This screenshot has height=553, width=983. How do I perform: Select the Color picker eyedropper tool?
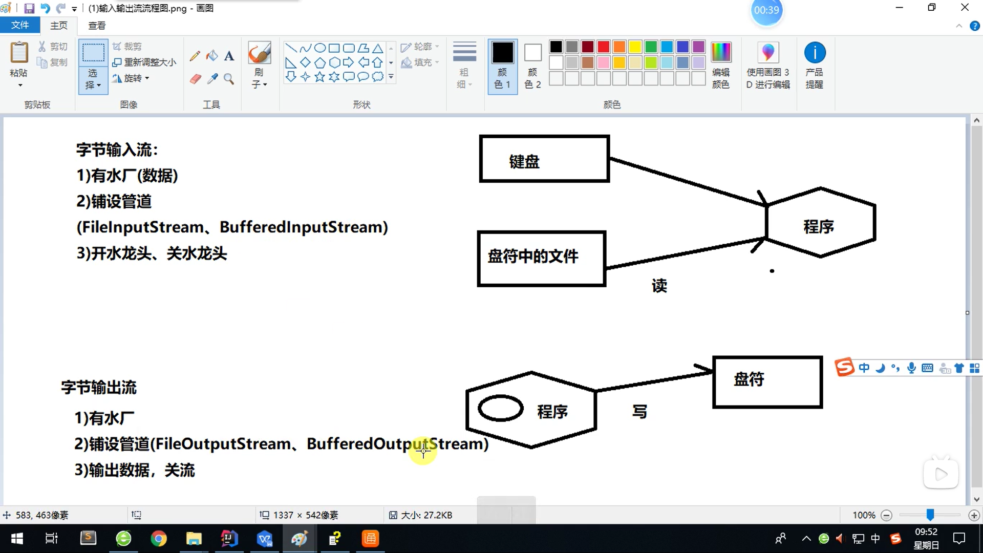(212, 78)
